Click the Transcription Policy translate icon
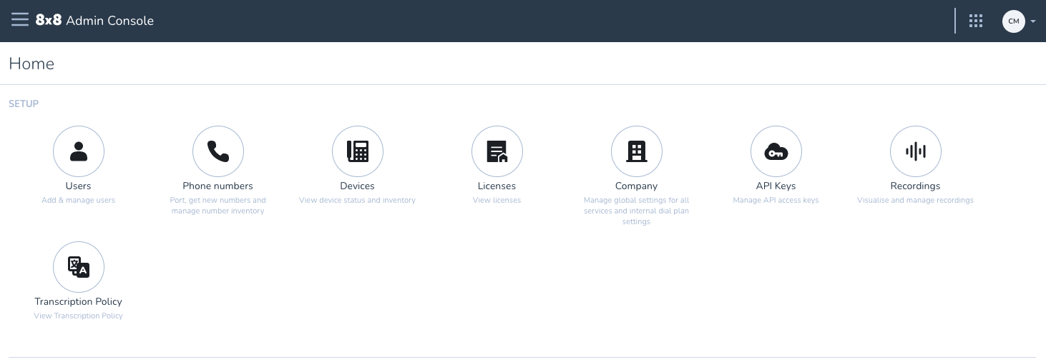Image resolution: width=1046 pixels, height=362 pixels. pyautogui.click(x=79, y=267)
